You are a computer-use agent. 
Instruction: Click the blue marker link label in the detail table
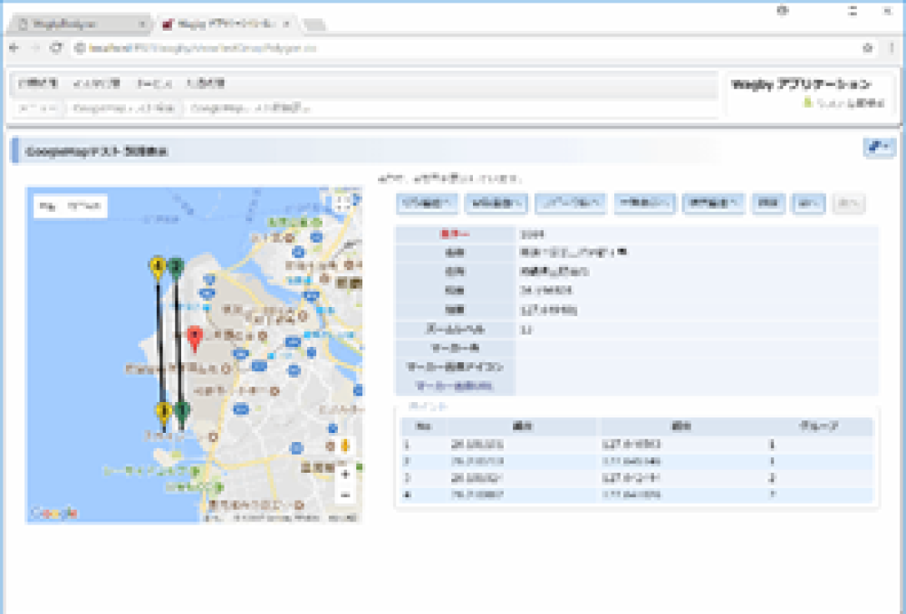point(454,386)
